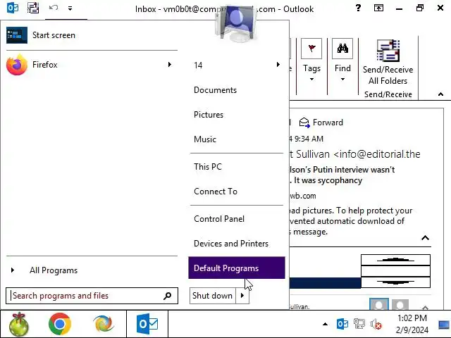
Task: Open the user folder named 14
Action: [237, 65]
